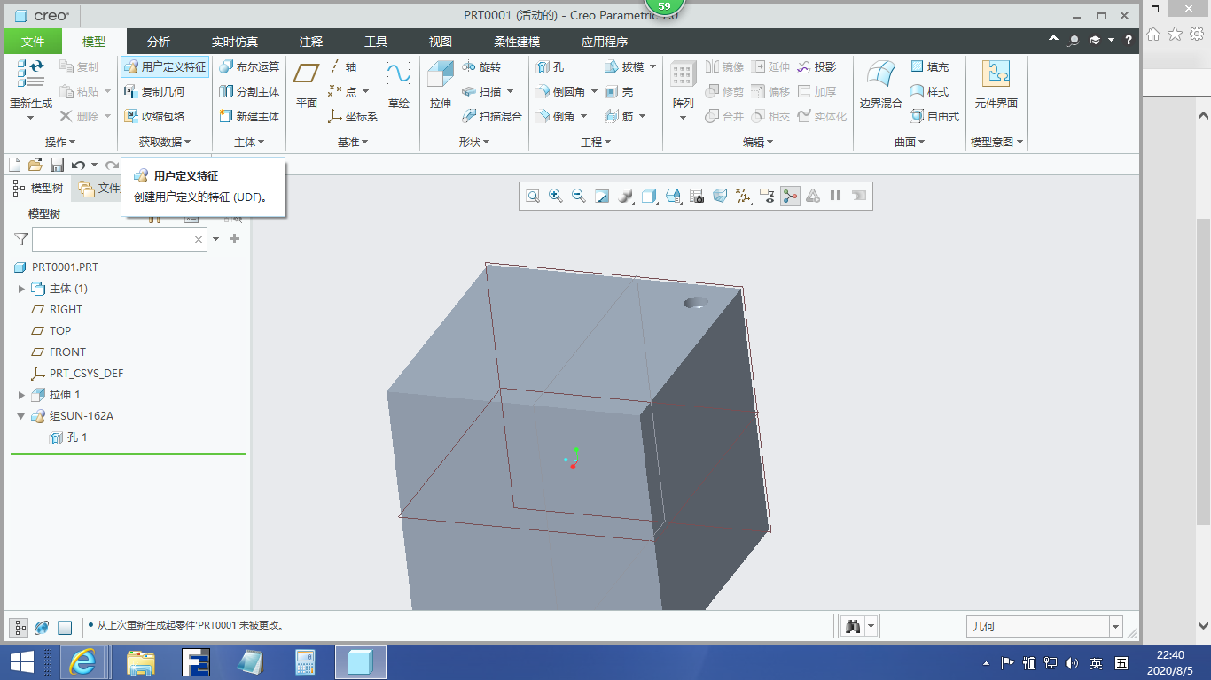Switch to the 实时仿真 ribbon tab
The image size is (1211, 680).
click(x=235, y=42)
